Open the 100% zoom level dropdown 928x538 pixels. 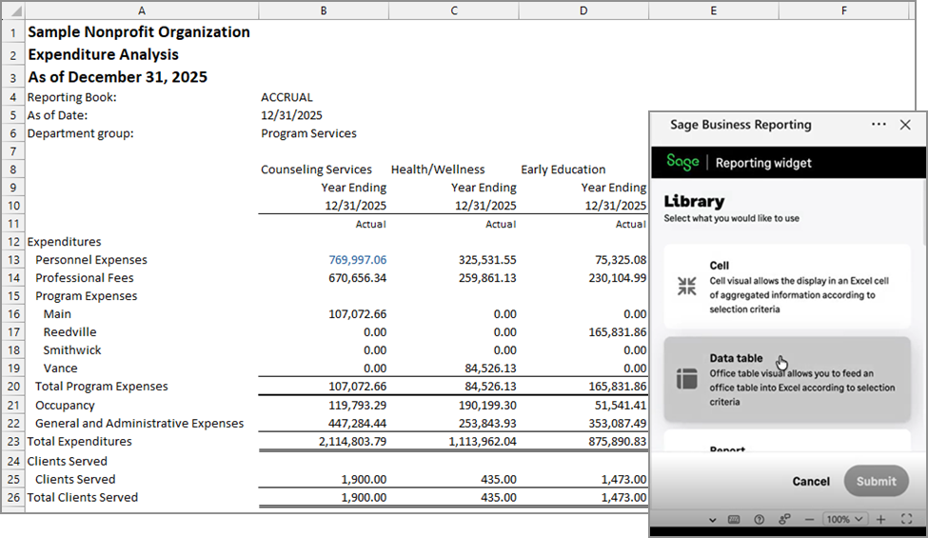tap(844, 519)
